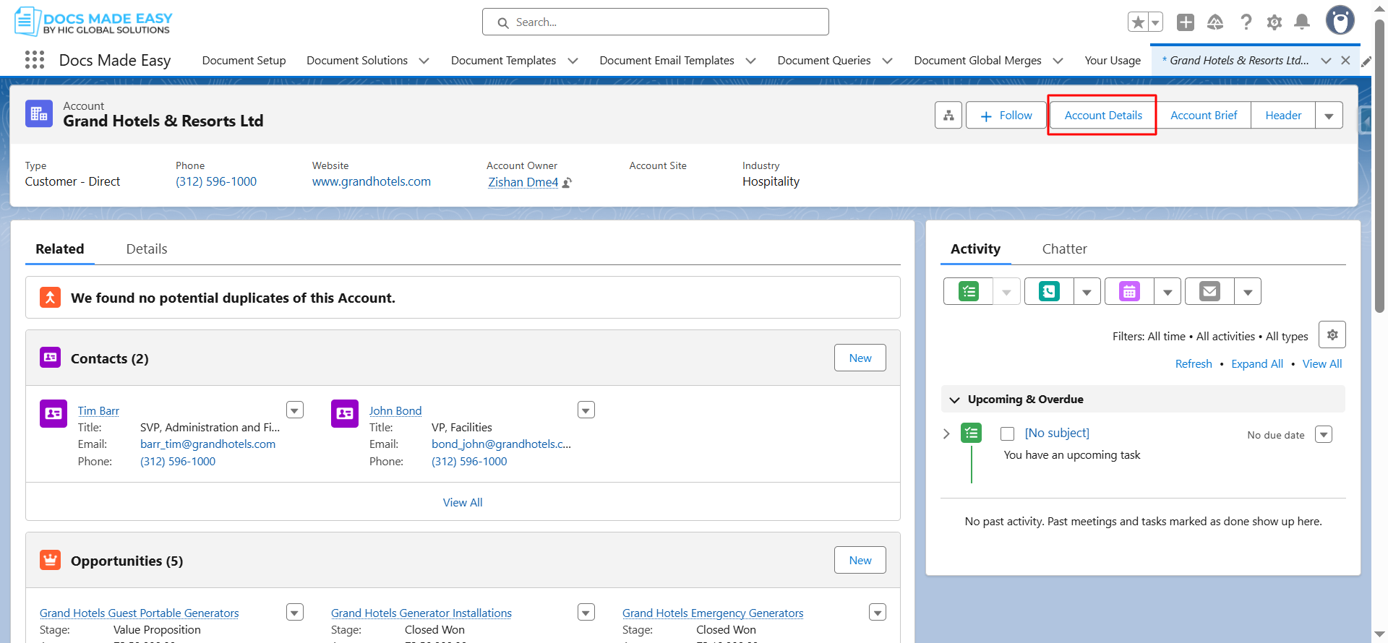Screen dimensions: 1388x643
Task: Click the Email envelope icon
Action: (1209, 292)
